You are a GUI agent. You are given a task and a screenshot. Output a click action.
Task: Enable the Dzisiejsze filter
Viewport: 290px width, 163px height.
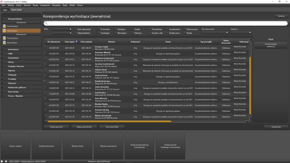tap(116, 29)
